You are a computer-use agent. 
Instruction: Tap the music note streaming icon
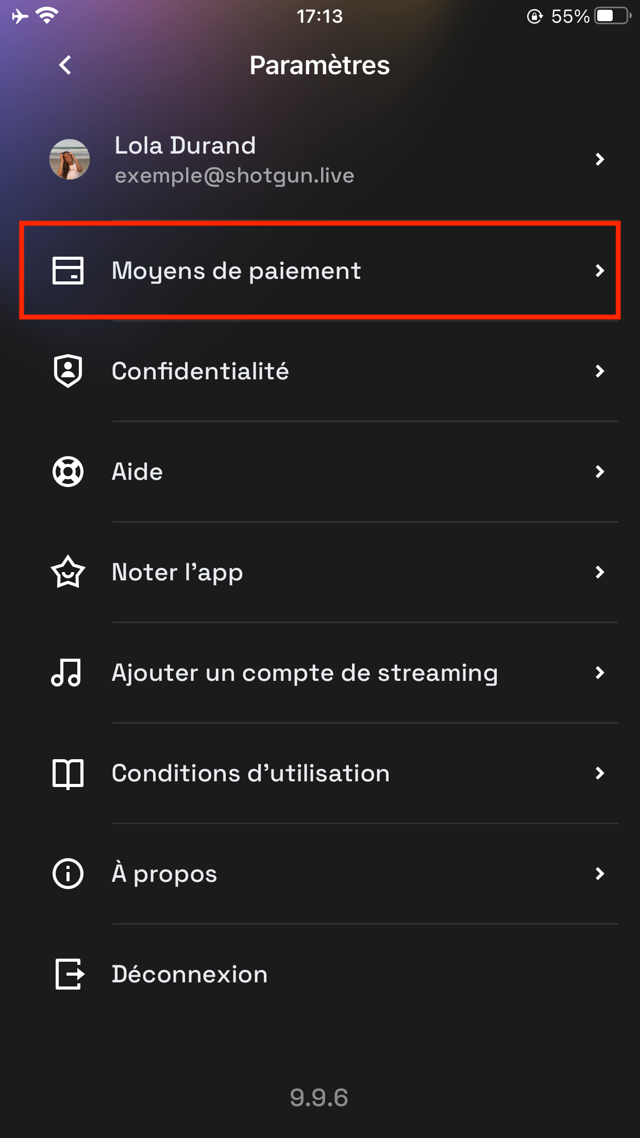click(66, 673)
